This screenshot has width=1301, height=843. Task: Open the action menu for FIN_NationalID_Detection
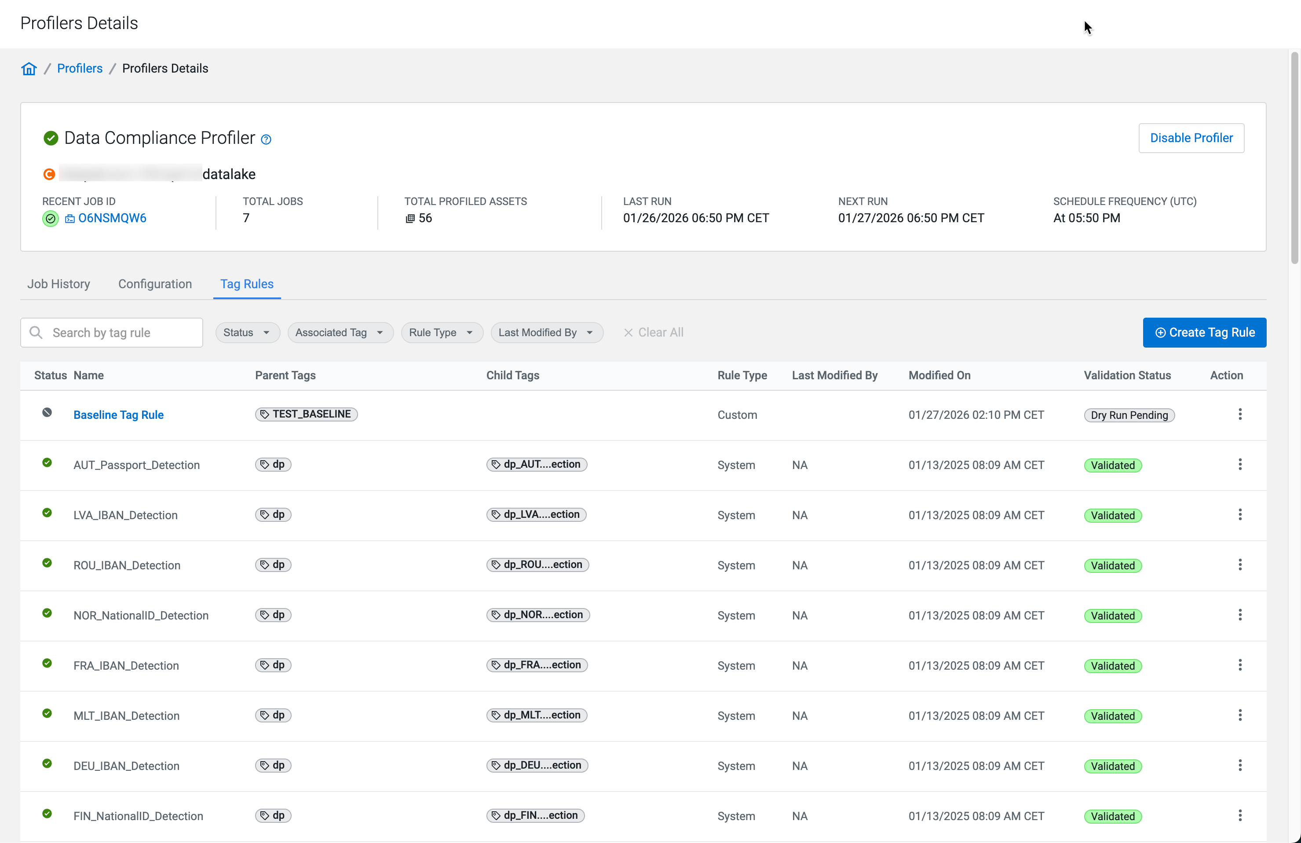click(1239, 816)
